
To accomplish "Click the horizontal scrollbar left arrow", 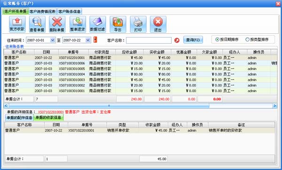I will point(6,106).
